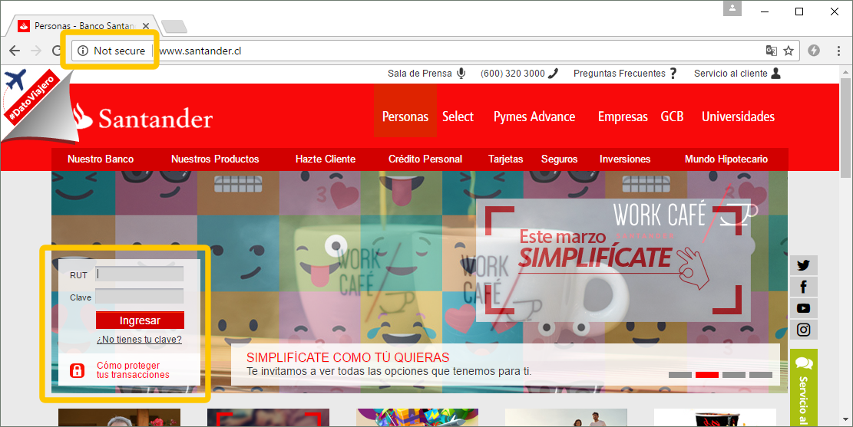Open Preguntas Frecuentes
The width and height of the screenshot is (853, 427).
click(x=625, y=74)
